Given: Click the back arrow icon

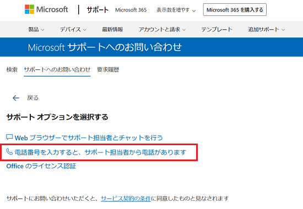Looking at the screenshot, I should click(x=16, y=98).
